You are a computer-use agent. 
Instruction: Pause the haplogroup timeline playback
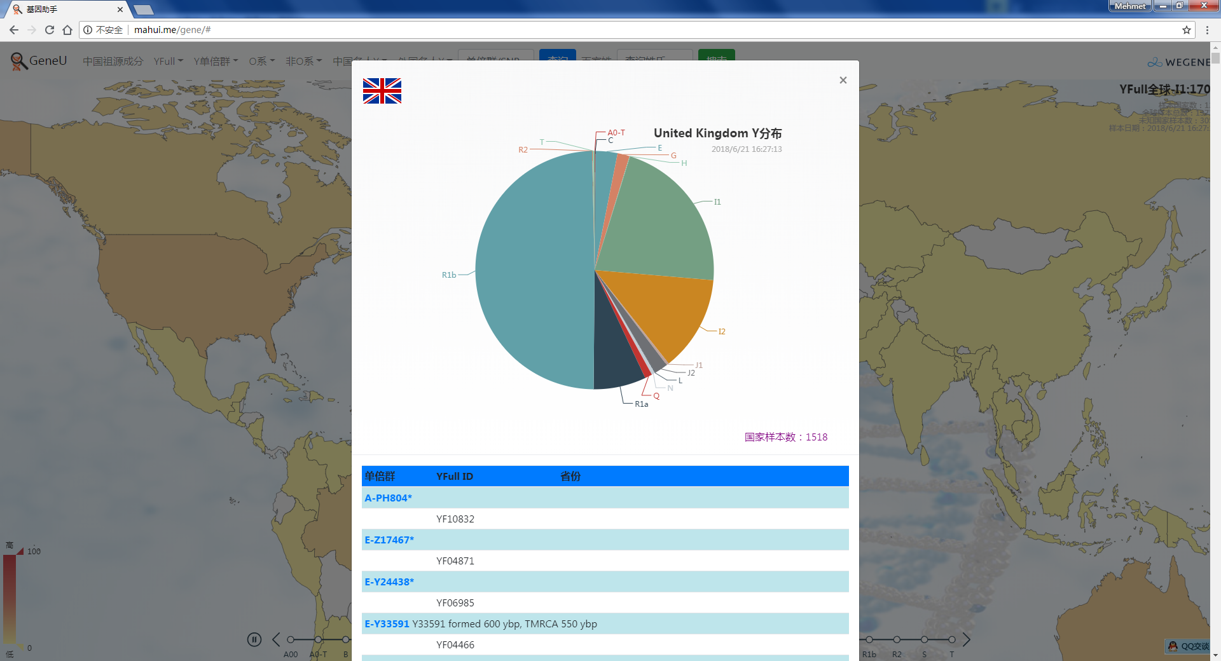pos(254,639)
